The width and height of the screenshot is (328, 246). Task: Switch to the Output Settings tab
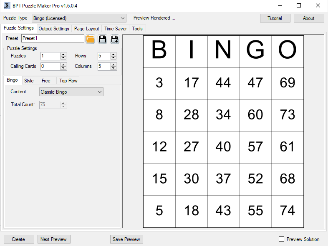(x=54, y=29)
